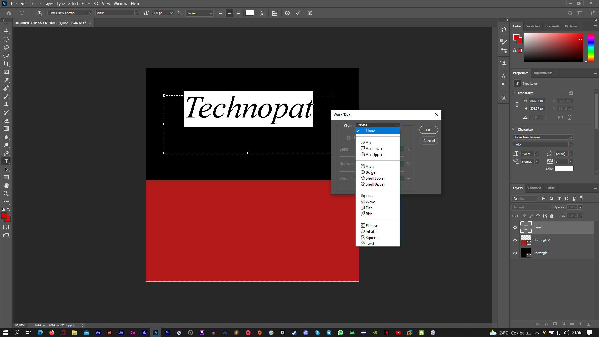
Task: Select the Eyedropper tool
Action: click(x=6, y=80)
